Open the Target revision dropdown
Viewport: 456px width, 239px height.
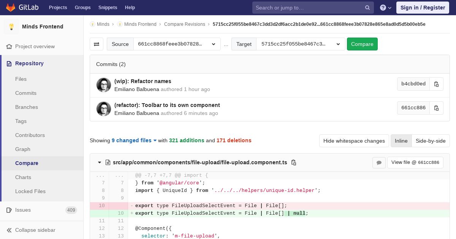pyautogui.click(x=301, y=44)
